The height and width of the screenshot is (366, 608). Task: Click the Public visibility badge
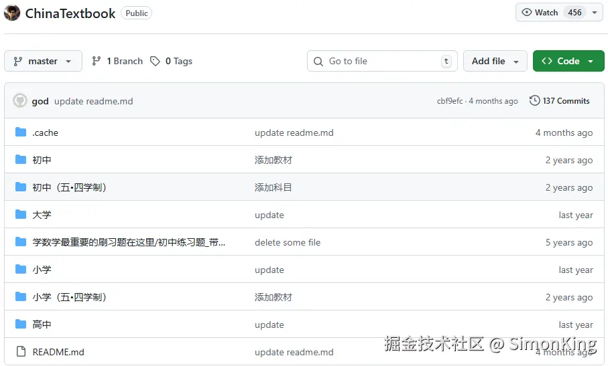[x=137, y=13]
